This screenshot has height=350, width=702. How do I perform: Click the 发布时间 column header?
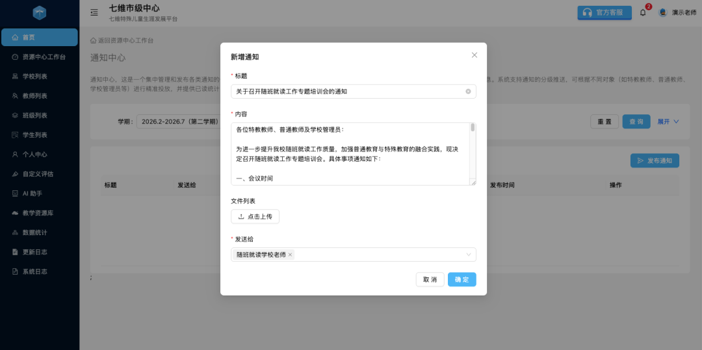pyautogui.click(x=502, y=185)
